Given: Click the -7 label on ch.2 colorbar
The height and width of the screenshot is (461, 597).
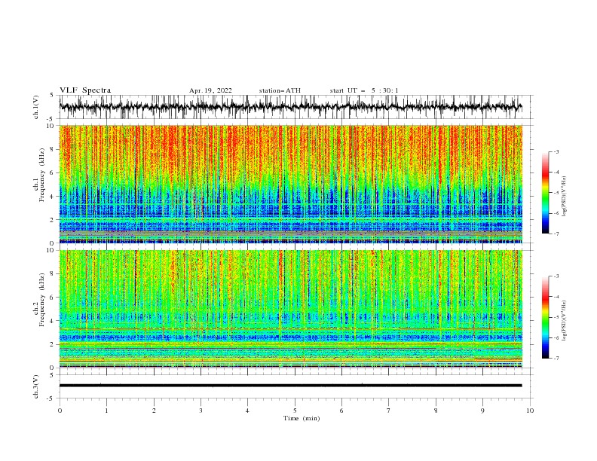Looking at the screenshot, I should pyautogui.click(x=556, y=359).
